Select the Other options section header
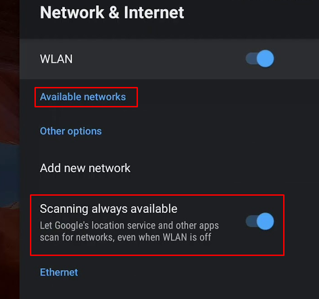Screen dimensions: 319x299 [x=71, y=131]
